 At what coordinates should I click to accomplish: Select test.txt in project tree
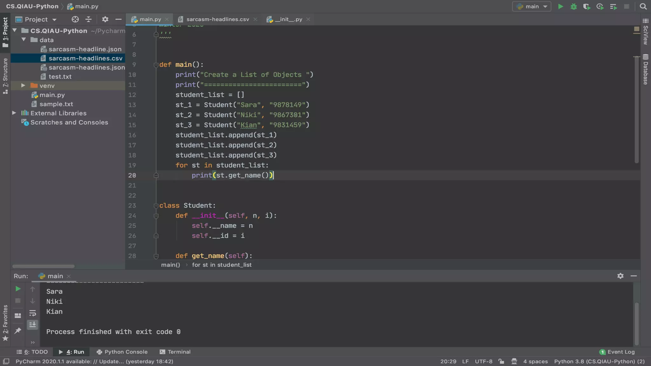point(60,77)
